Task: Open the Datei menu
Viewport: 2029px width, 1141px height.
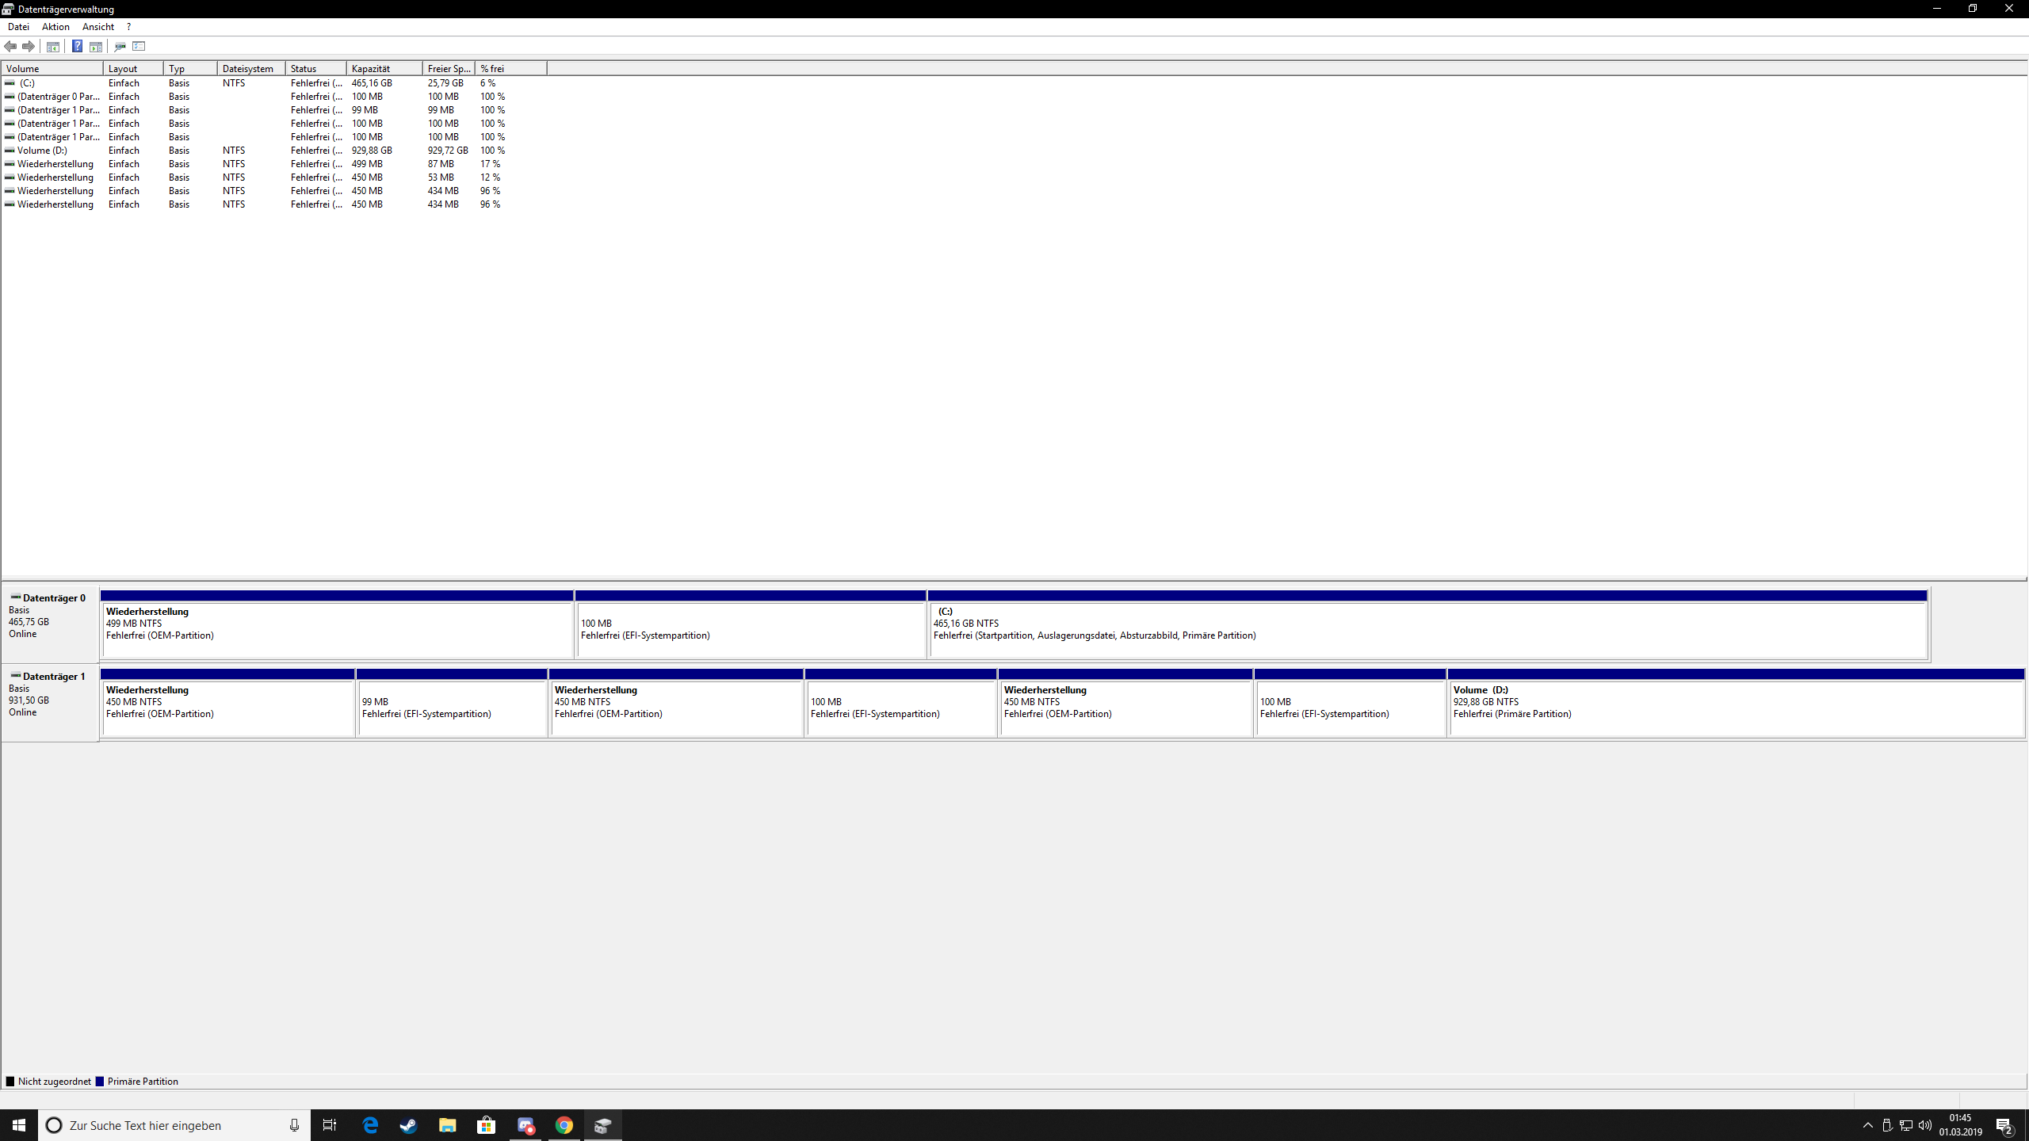Action: pos(18,27)
